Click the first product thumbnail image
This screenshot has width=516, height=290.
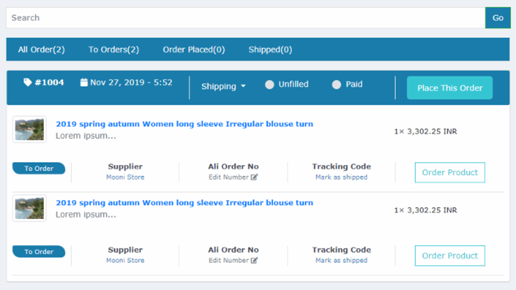29,129
